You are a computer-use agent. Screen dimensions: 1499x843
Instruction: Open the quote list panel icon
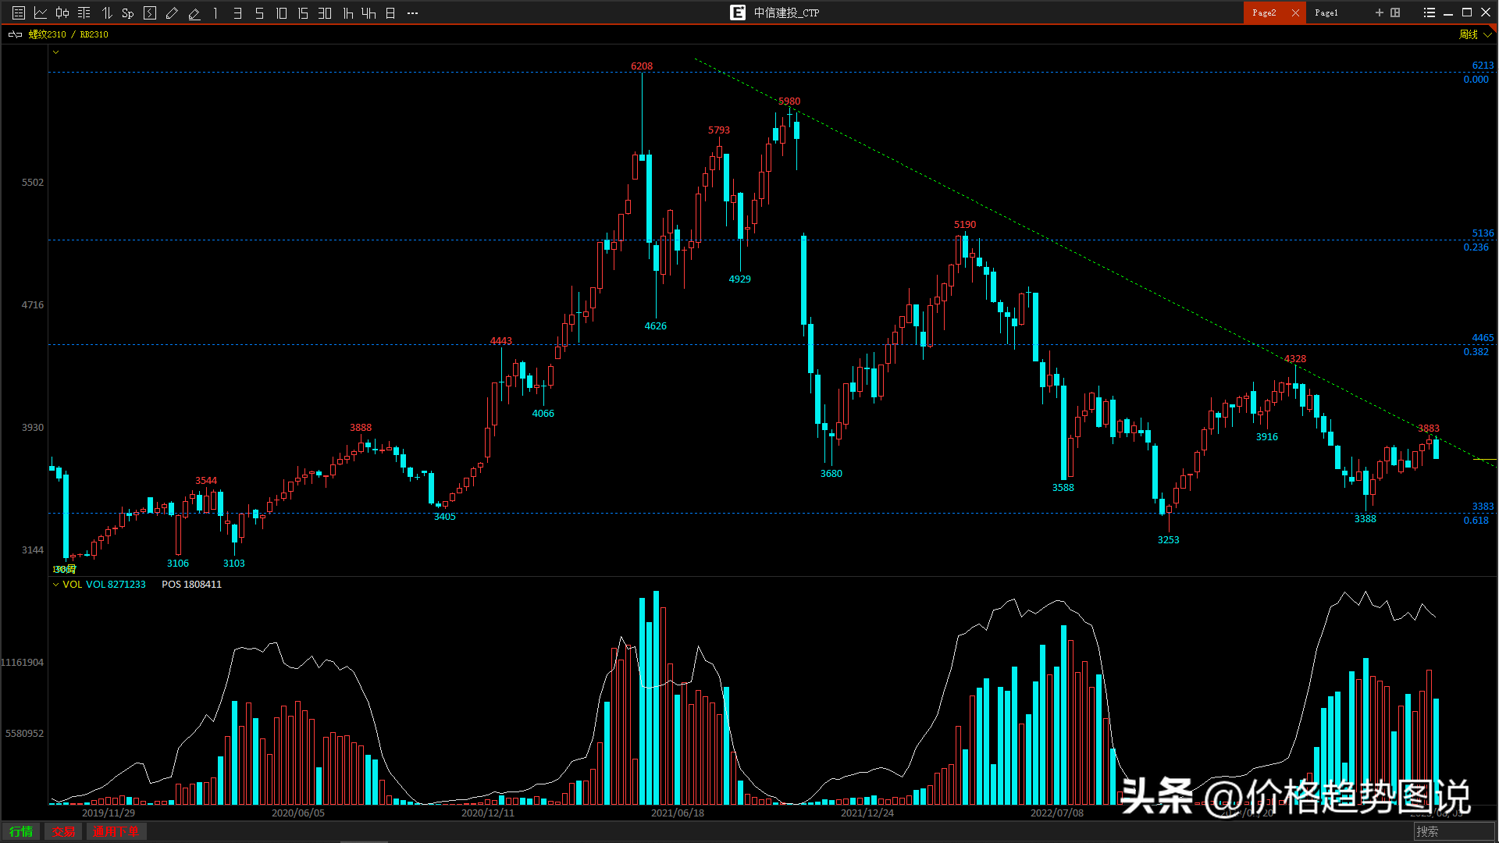pos(19,12)
